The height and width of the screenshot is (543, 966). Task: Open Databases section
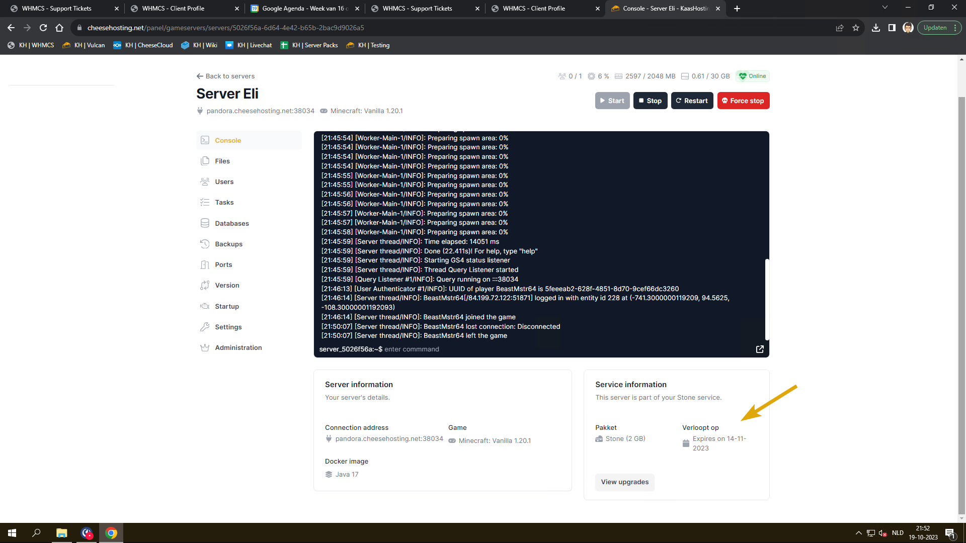coord(231,223)
